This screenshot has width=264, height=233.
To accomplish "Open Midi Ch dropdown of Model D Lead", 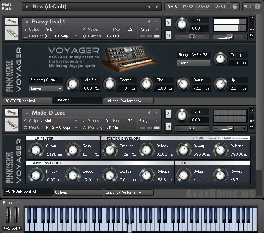I will click(x=76, y=128).
